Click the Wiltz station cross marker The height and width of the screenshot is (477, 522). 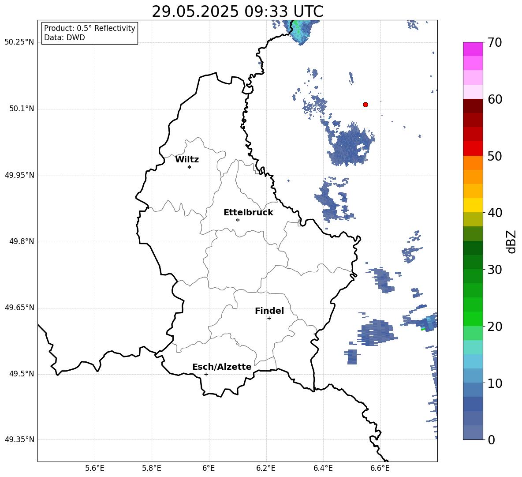coord(189,167)
